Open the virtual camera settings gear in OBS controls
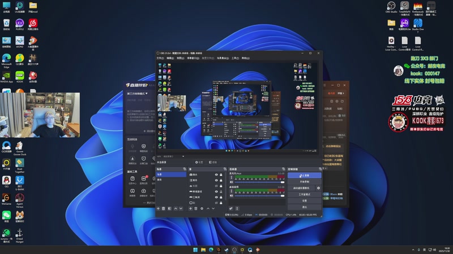This screenshot has height=254, width=453. (x=318, y=188)
